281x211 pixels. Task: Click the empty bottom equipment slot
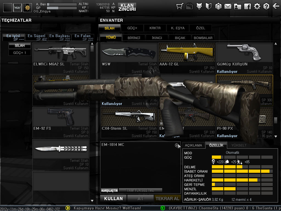tap(61, 187)
